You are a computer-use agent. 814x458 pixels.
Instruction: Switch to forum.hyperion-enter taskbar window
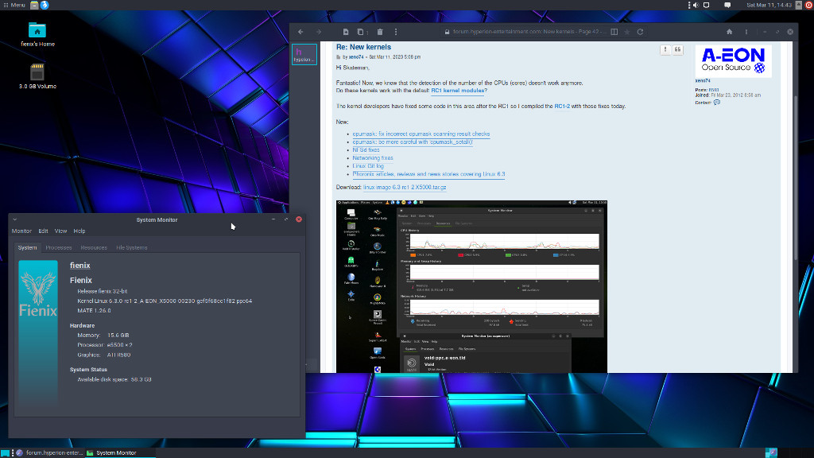click(x=49, y=452)
